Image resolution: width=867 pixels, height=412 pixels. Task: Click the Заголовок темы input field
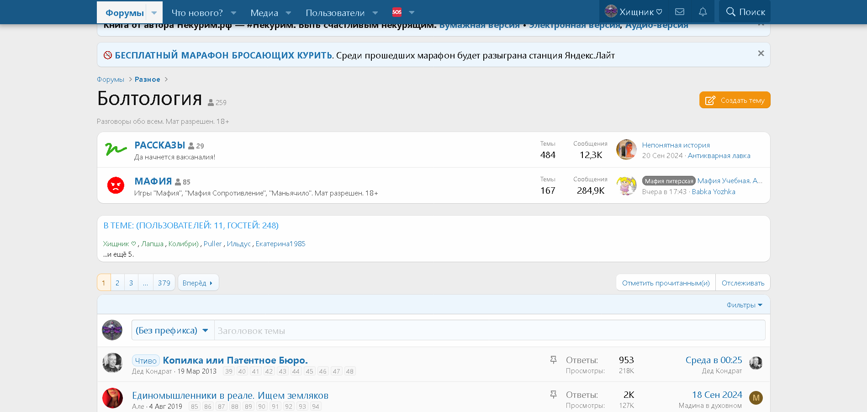pyautogui.click(x=490, y=330)
